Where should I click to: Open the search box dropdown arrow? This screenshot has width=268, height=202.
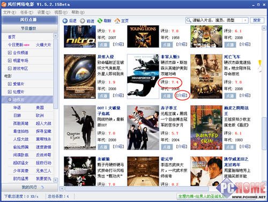[245, 20]
